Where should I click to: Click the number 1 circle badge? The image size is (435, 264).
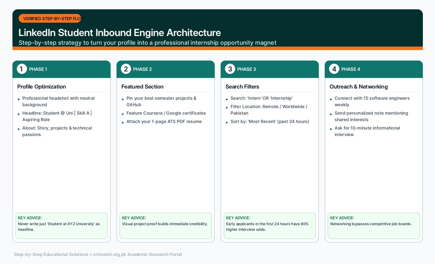(21, 69)
